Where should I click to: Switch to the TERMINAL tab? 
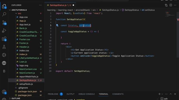point(103,94)
